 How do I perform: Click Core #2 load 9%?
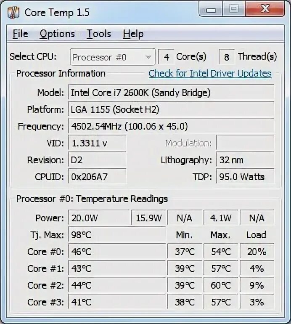pos(257,285)
